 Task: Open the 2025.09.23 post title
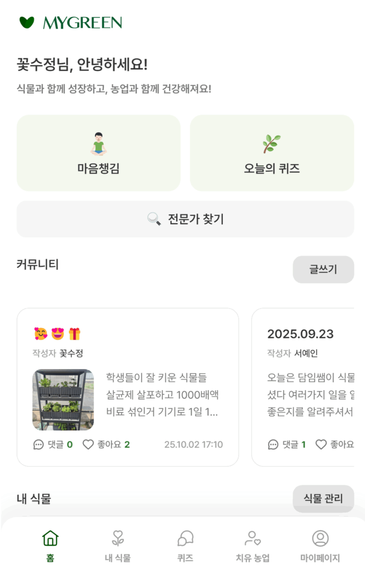[x=300, y=334]
